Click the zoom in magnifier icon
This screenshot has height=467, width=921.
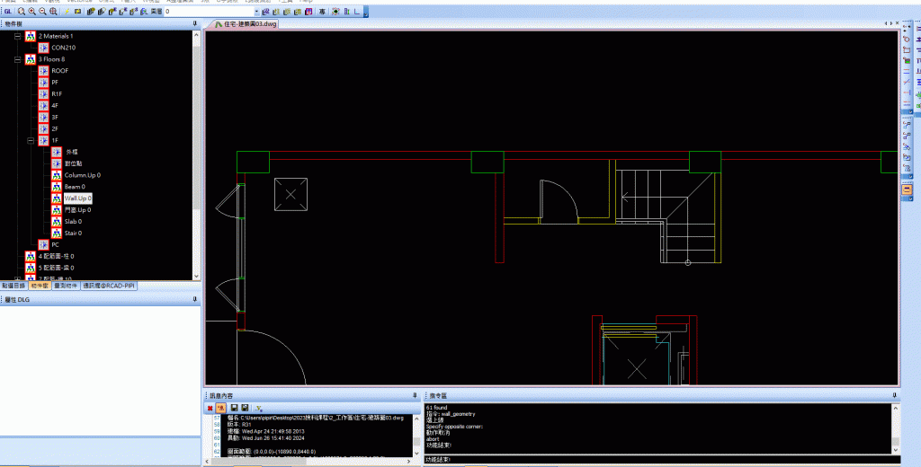[x=32, y=12]
